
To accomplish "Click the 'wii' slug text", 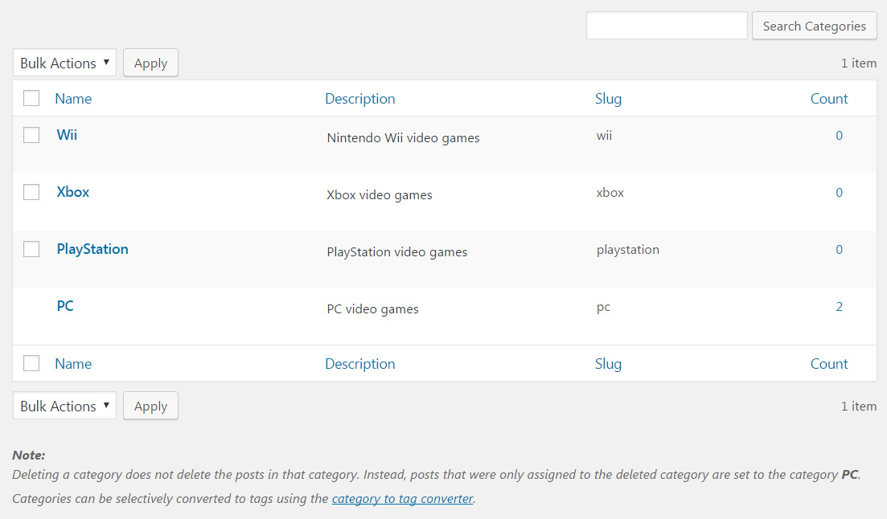I will (604, 136).
